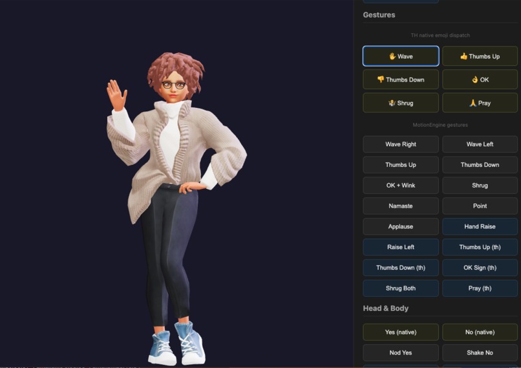
Task: Trigger the Shake No animation
Action: 480,353
